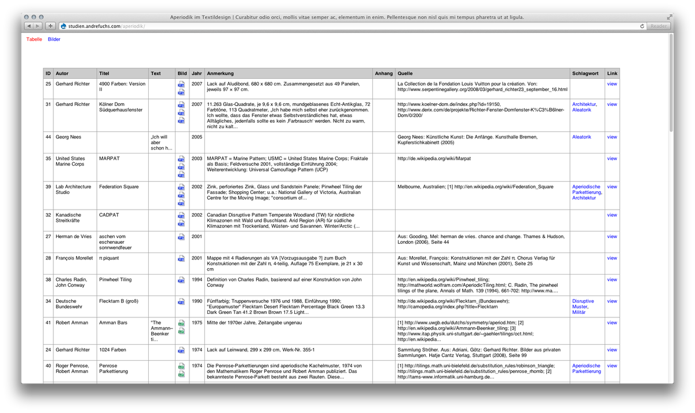
Task: Click the browser Back arrow button
Action: point(30,26)
